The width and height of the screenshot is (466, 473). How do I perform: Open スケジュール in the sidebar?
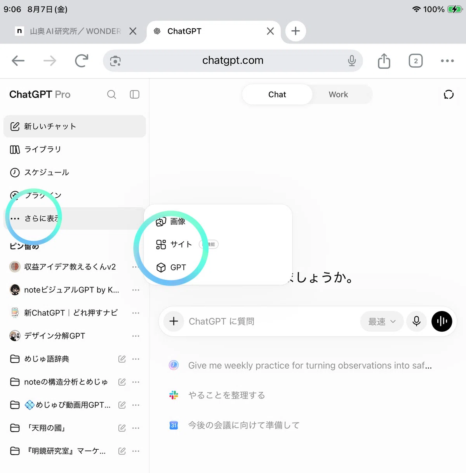[x=75, y=172]
